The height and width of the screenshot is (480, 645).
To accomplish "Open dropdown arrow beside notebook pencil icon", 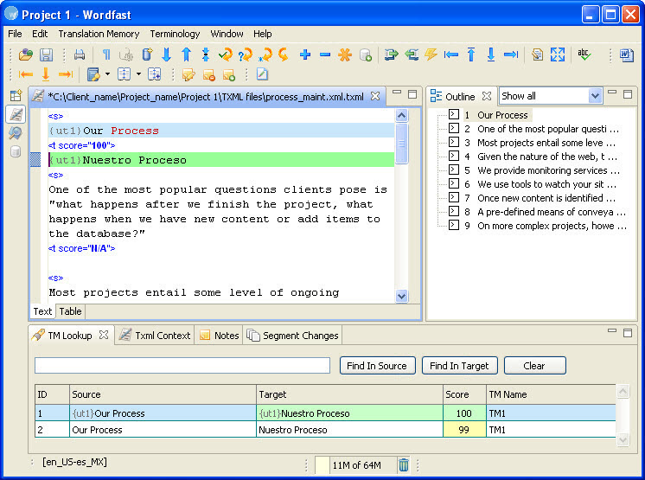I will click(x=108, y=74).
